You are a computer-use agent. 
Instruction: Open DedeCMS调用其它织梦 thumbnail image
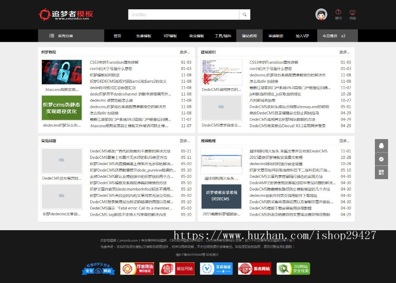pyautogui.click(x=221, y=72)
